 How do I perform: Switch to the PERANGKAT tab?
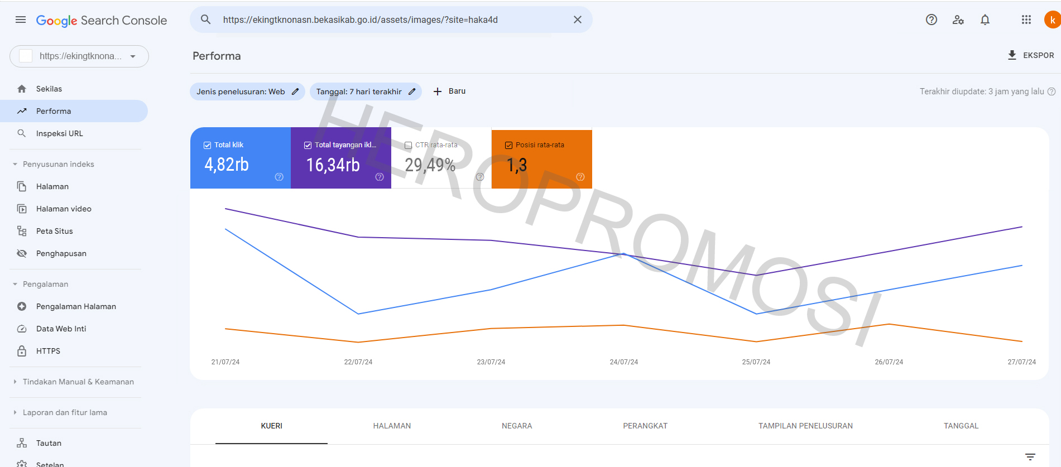pos(645,426)
